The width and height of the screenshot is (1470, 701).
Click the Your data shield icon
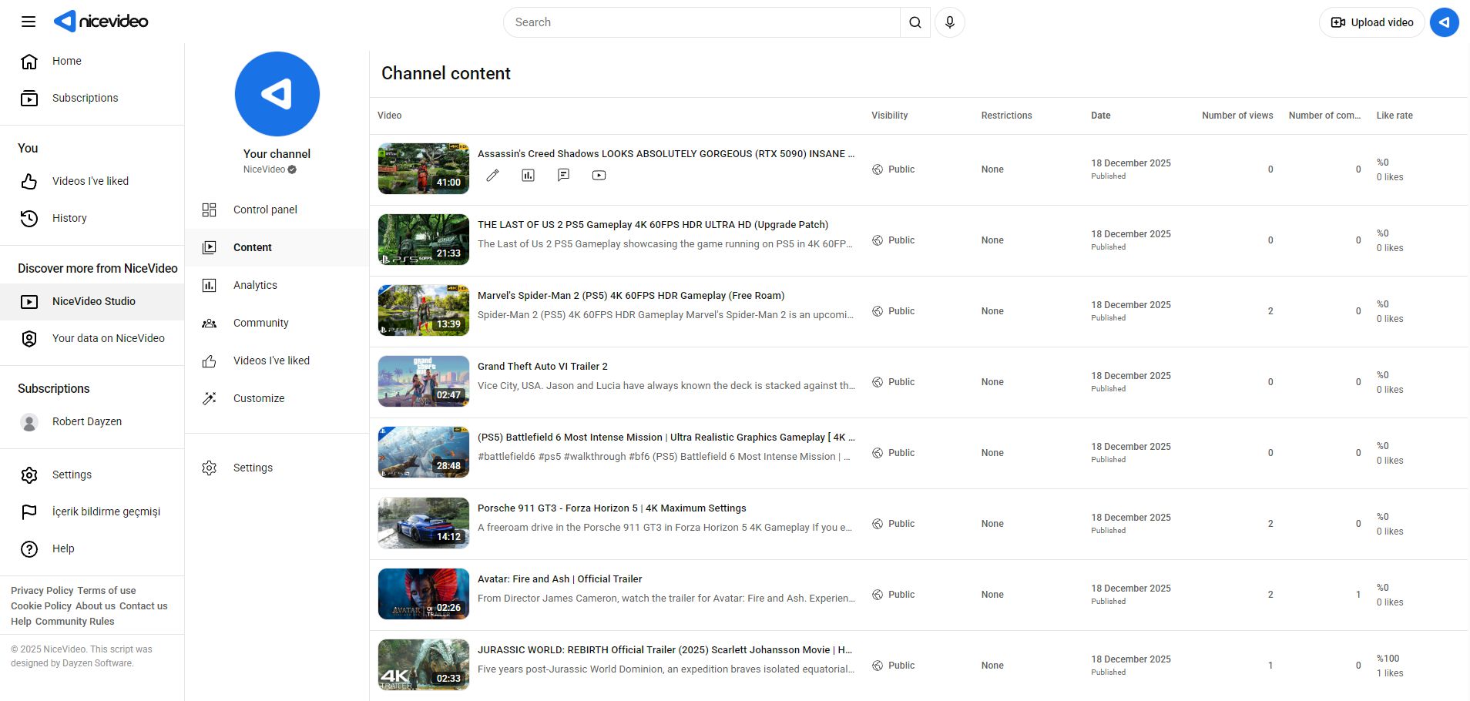pos(29,338)
